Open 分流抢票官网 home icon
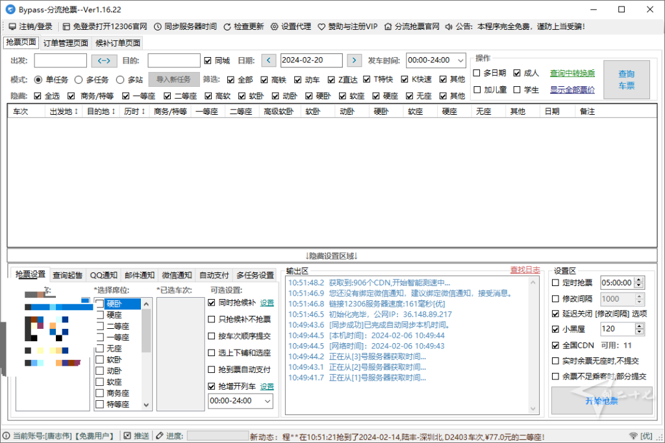 click(x=388, y=27)
